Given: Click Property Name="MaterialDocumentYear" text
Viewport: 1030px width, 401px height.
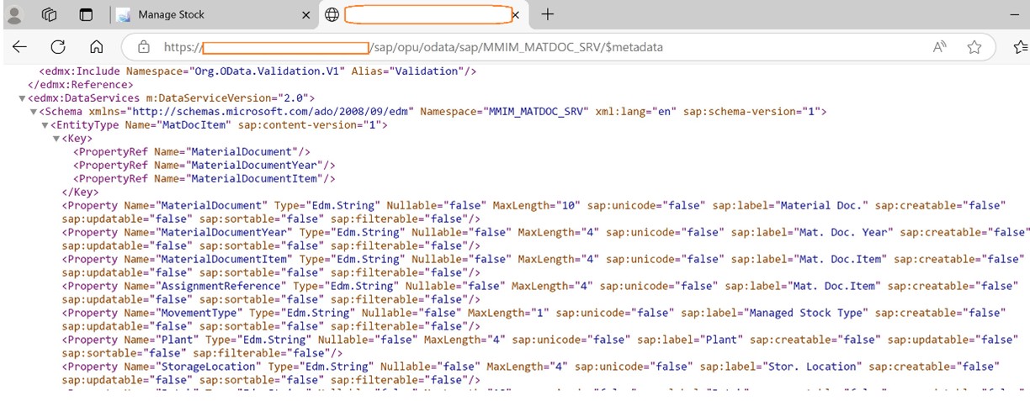Looking at the screenshot, I should pos(177,233).
